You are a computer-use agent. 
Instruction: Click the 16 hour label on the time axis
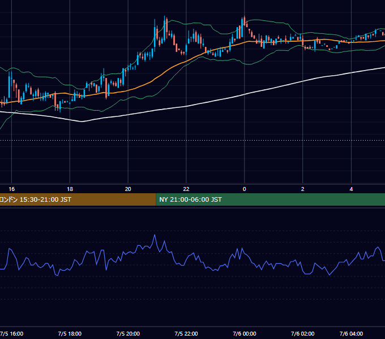[x=11, y=189]
